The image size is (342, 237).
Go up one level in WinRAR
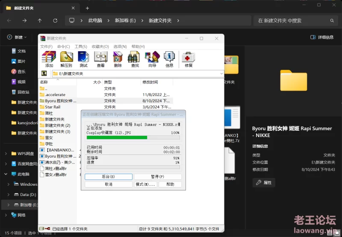[44, 73]
